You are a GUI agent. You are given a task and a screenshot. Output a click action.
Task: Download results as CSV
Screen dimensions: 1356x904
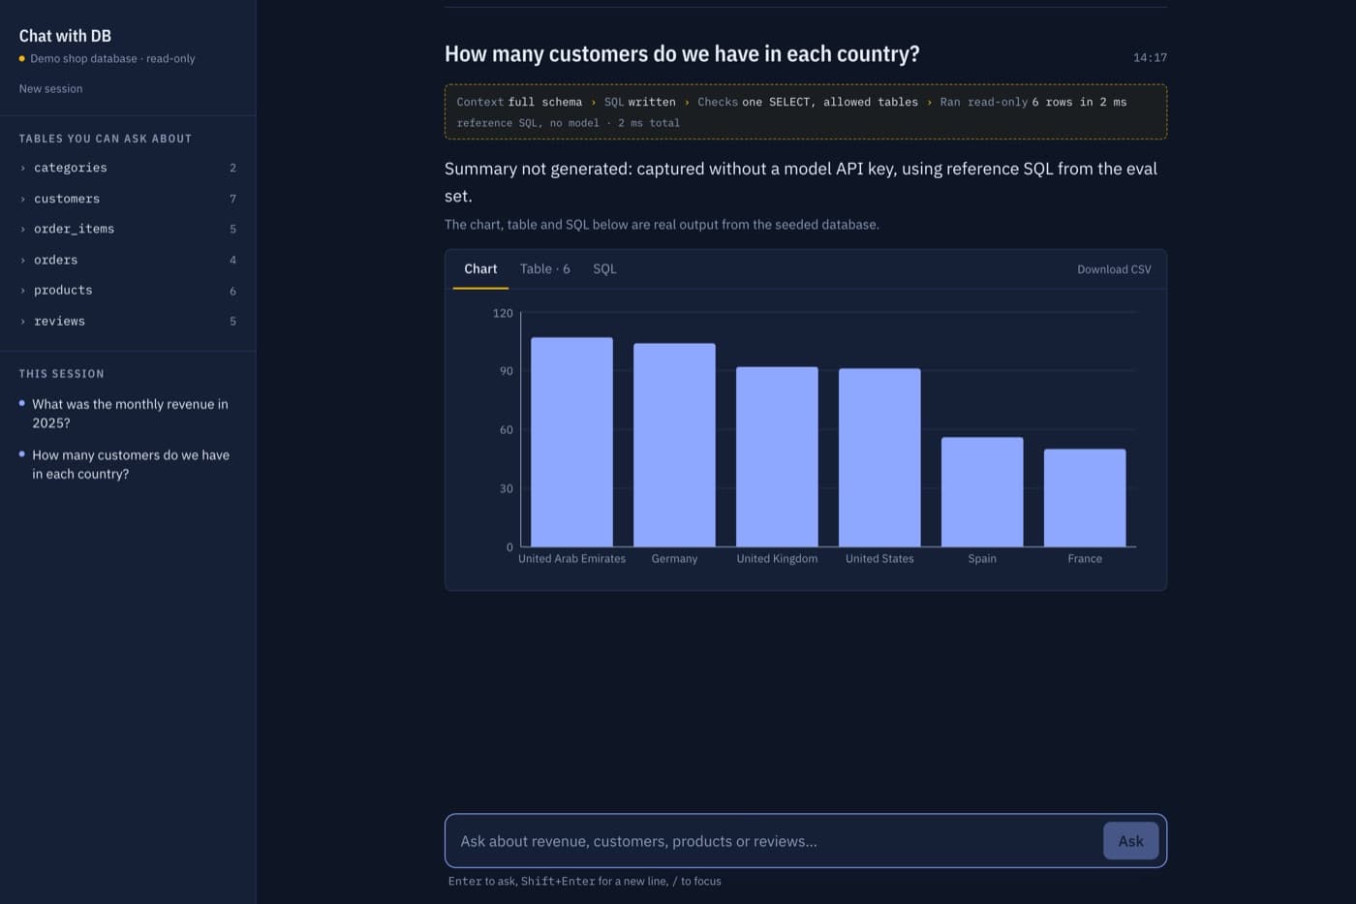(x=1114, y=269)
